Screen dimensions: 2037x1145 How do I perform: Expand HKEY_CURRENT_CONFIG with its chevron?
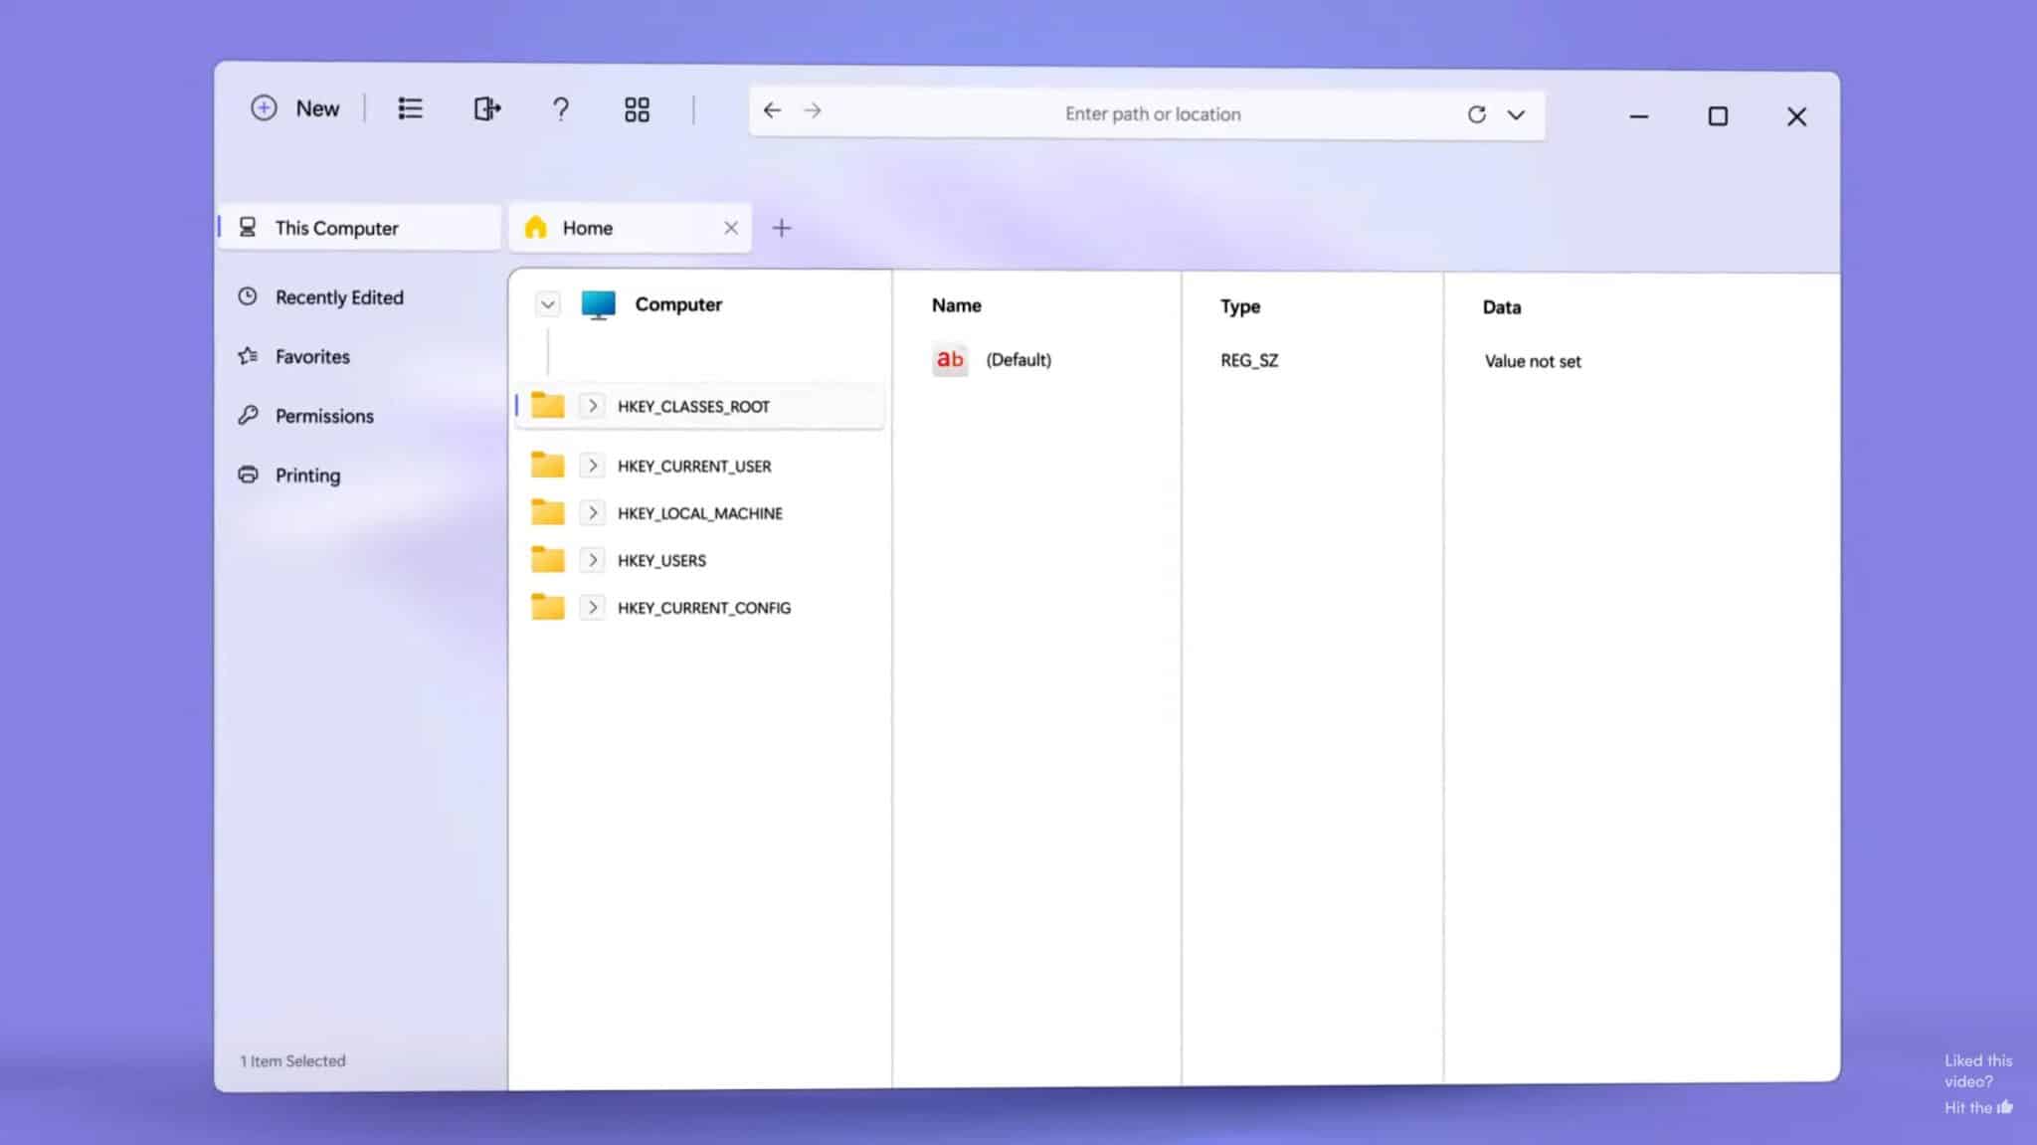(x=592, y=608)
